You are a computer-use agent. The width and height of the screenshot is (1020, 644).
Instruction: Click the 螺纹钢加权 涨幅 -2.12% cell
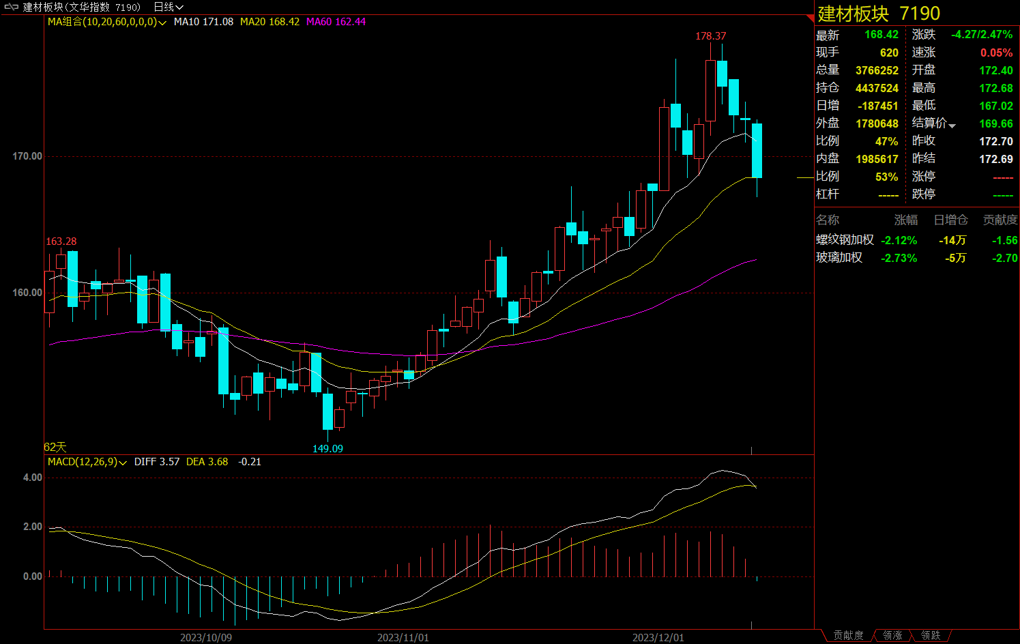pos(899,240)
